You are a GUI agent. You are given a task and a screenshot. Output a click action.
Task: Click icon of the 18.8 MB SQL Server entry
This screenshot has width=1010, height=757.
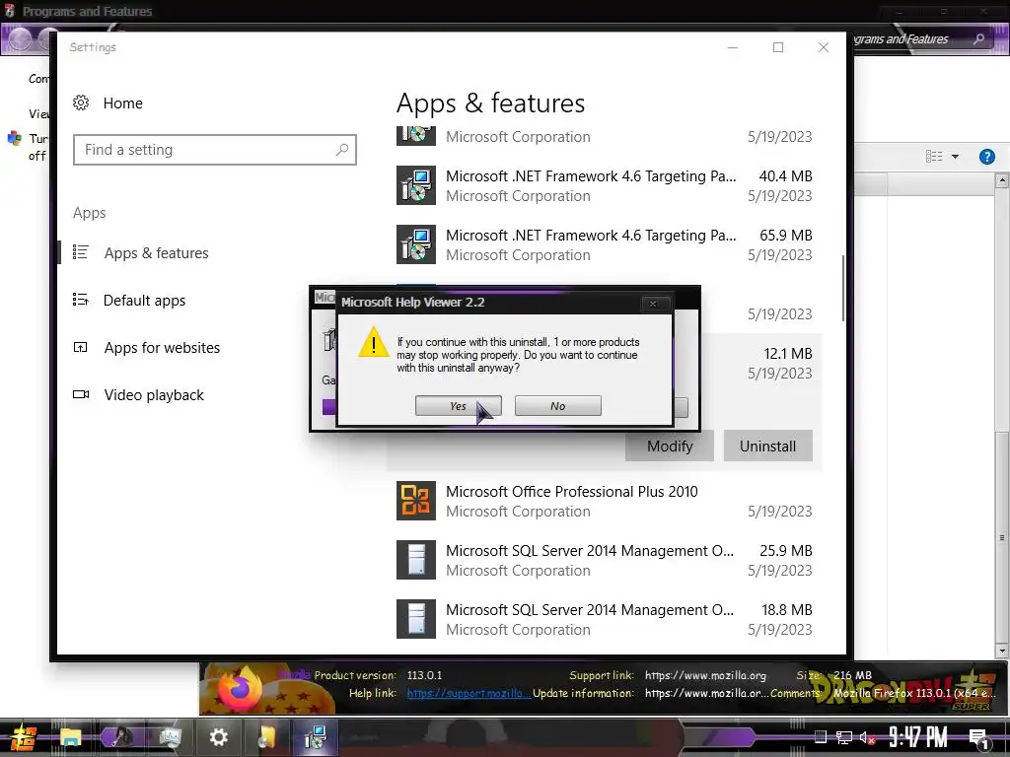coord(416,619)
